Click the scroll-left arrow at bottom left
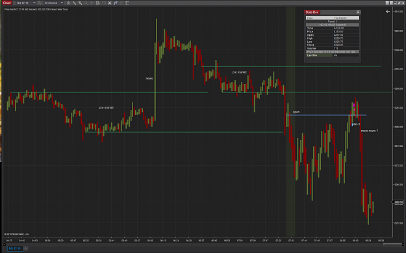The width and height of the screenshot is (406, 253). pos(4,245)
